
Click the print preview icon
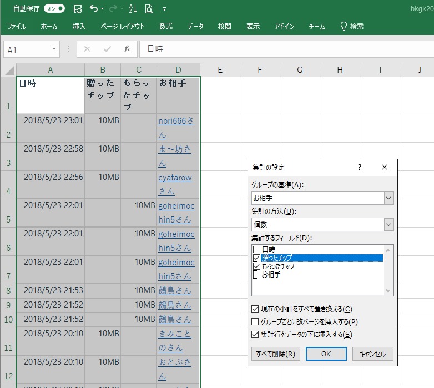pyautogui.click(x=149, y=9)
